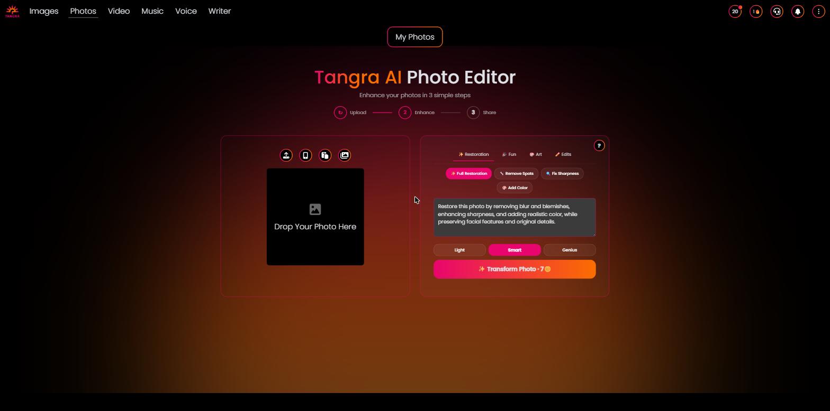Click the upload from phone icon

(x=305, y=155)
